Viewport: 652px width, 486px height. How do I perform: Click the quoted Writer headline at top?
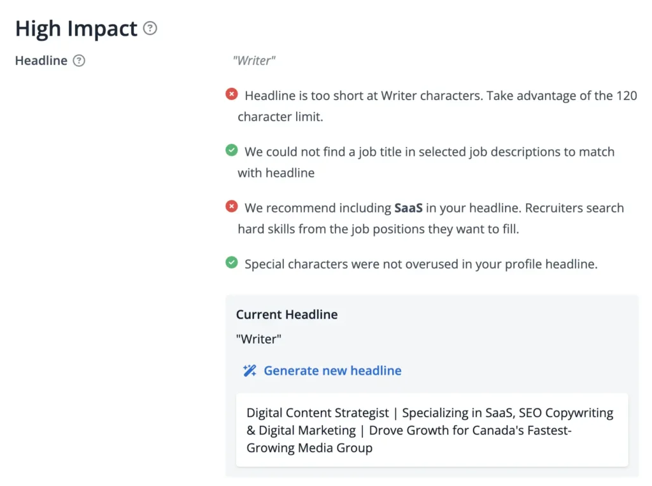pos(254,60)
